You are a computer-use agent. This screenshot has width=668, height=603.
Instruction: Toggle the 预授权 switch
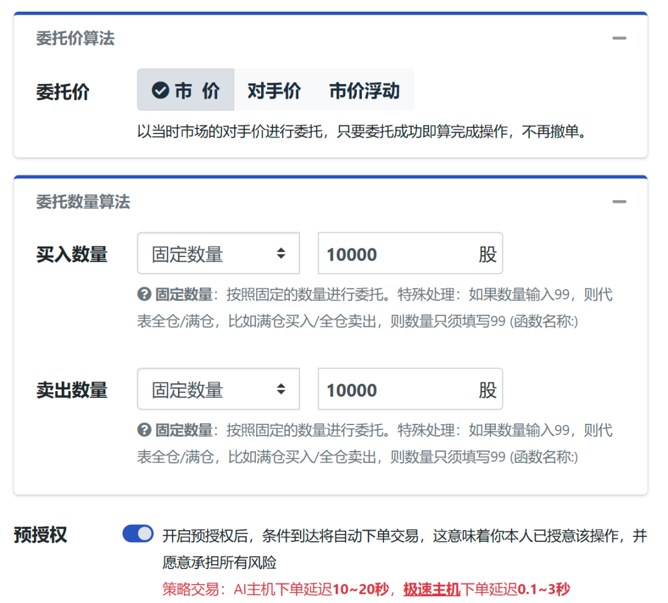point(138,534)
